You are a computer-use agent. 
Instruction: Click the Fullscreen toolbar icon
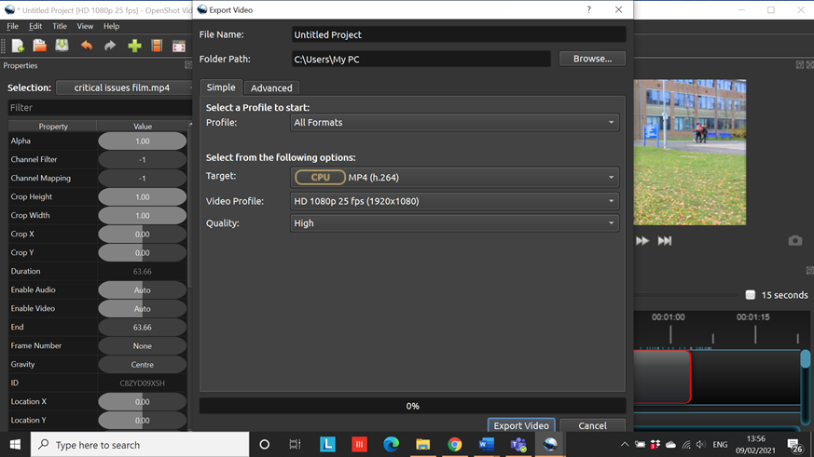[x=179, y=46]
